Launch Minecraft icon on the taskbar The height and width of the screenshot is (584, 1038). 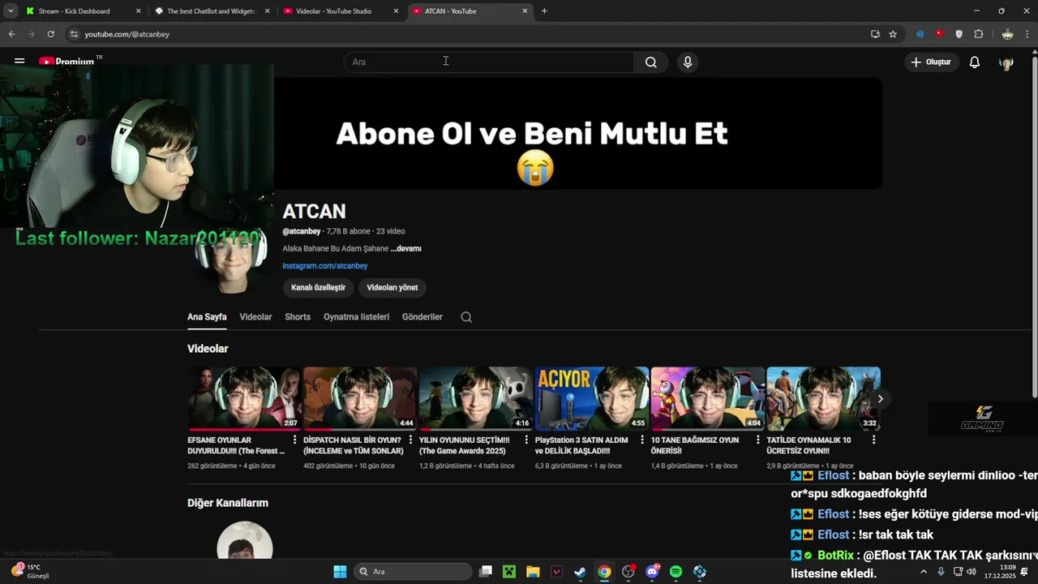[x=508, y=572]
